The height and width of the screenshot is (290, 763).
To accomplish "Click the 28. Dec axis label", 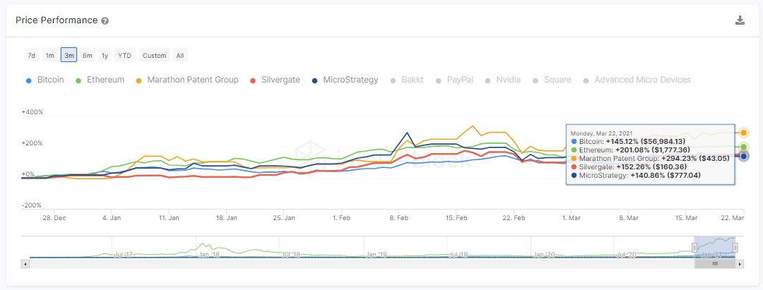I will (54, 218).
